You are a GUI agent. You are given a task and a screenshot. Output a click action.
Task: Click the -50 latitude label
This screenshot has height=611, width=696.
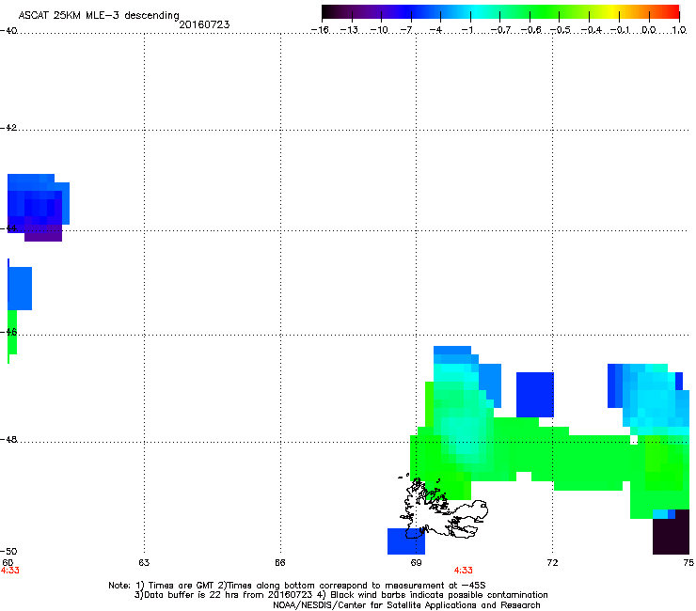pyautogui.click(x=8, y=551)
